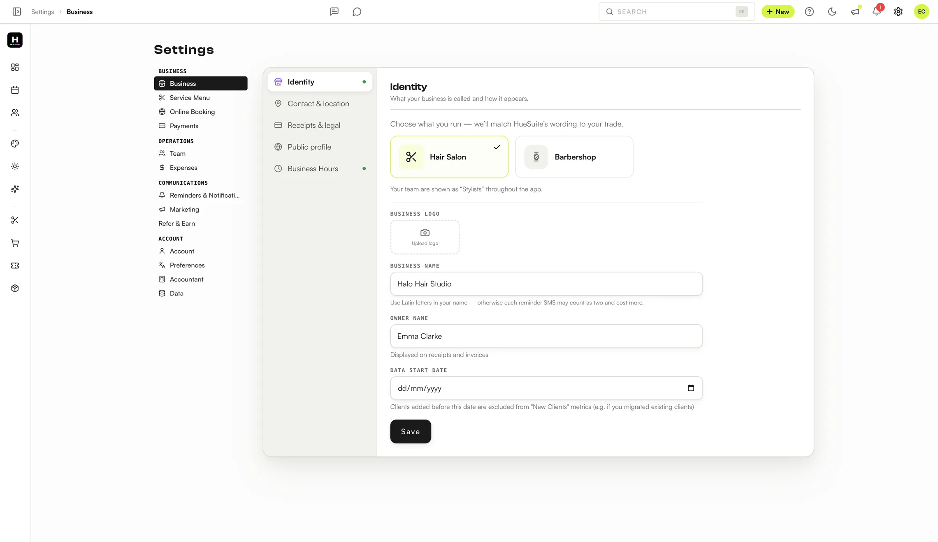
Task: Open the Identity tab
Action: click(x=320, y=82)
